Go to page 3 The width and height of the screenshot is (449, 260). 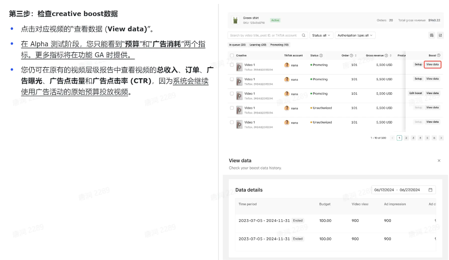(x=413, y=138)
